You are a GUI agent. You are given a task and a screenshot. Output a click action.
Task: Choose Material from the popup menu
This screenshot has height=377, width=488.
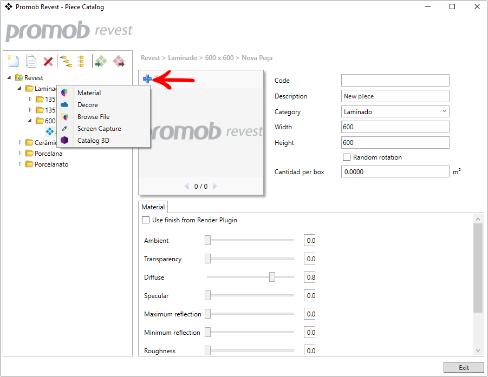103,92
